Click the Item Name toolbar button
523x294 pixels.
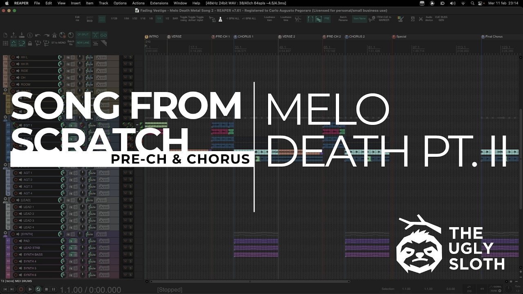tap(359, 19)
